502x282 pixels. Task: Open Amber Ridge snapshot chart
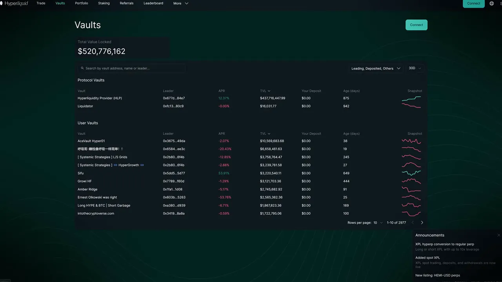[411, 189]
